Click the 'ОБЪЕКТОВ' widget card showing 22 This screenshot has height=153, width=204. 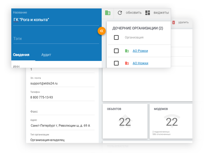pyautogui.click(x=125, y=121)
